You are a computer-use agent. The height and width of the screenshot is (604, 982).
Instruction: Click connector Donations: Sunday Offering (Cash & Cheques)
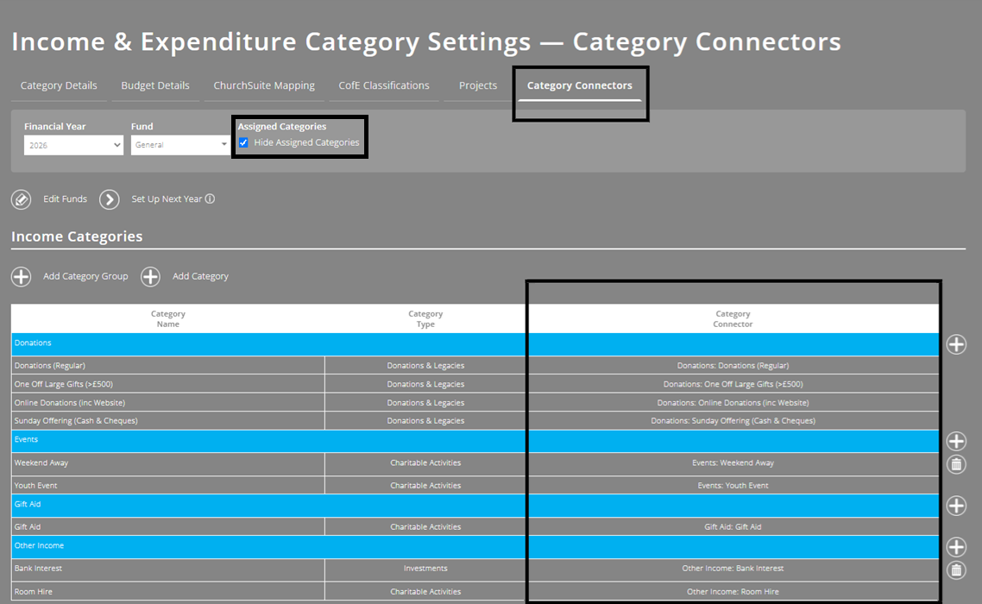[x=733, y=421]
